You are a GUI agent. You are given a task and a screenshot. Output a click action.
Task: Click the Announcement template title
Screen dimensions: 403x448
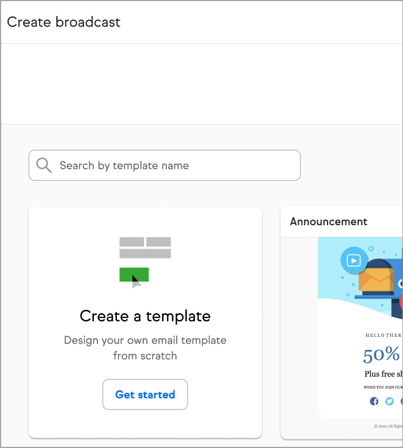point(329,222)
